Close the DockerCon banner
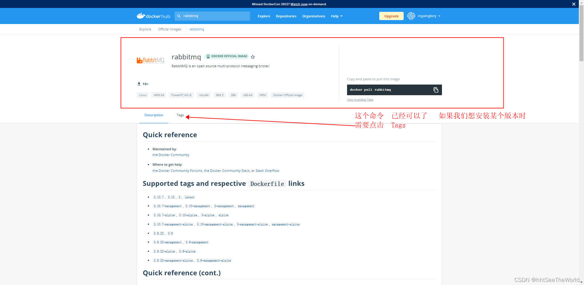The image size is (584, 285). click(x=574, y=4)
